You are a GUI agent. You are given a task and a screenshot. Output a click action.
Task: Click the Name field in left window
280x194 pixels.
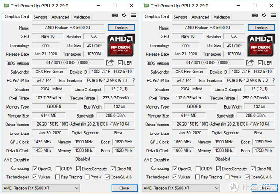[68, 28]
